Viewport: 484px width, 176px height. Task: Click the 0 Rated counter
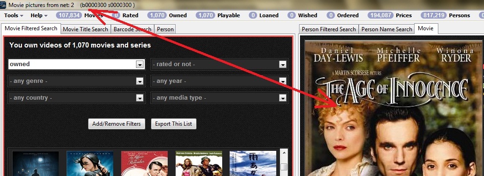pyautogui.click(x=125, y=15)
